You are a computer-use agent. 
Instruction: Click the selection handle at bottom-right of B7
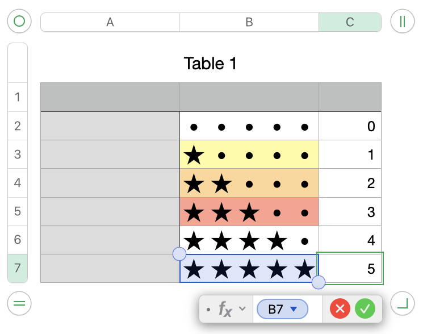[319, 282]
